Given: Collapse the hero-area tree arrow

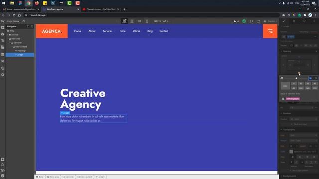Looking at the screenshot, I should tap(8, 39).
